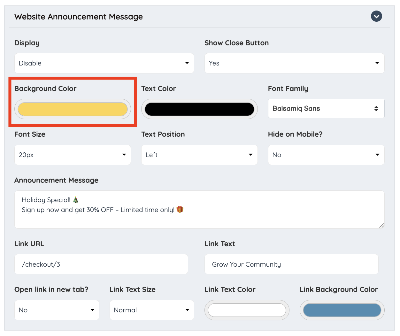Click the Link Text input field

[291, 264]
